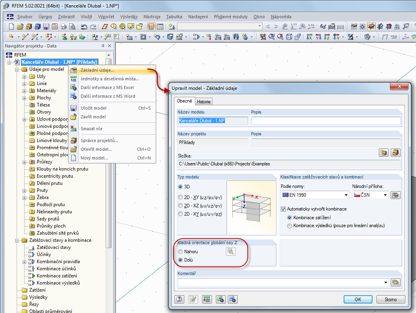
Task: Show view in Y direction icon
Action: click(318, 37)
